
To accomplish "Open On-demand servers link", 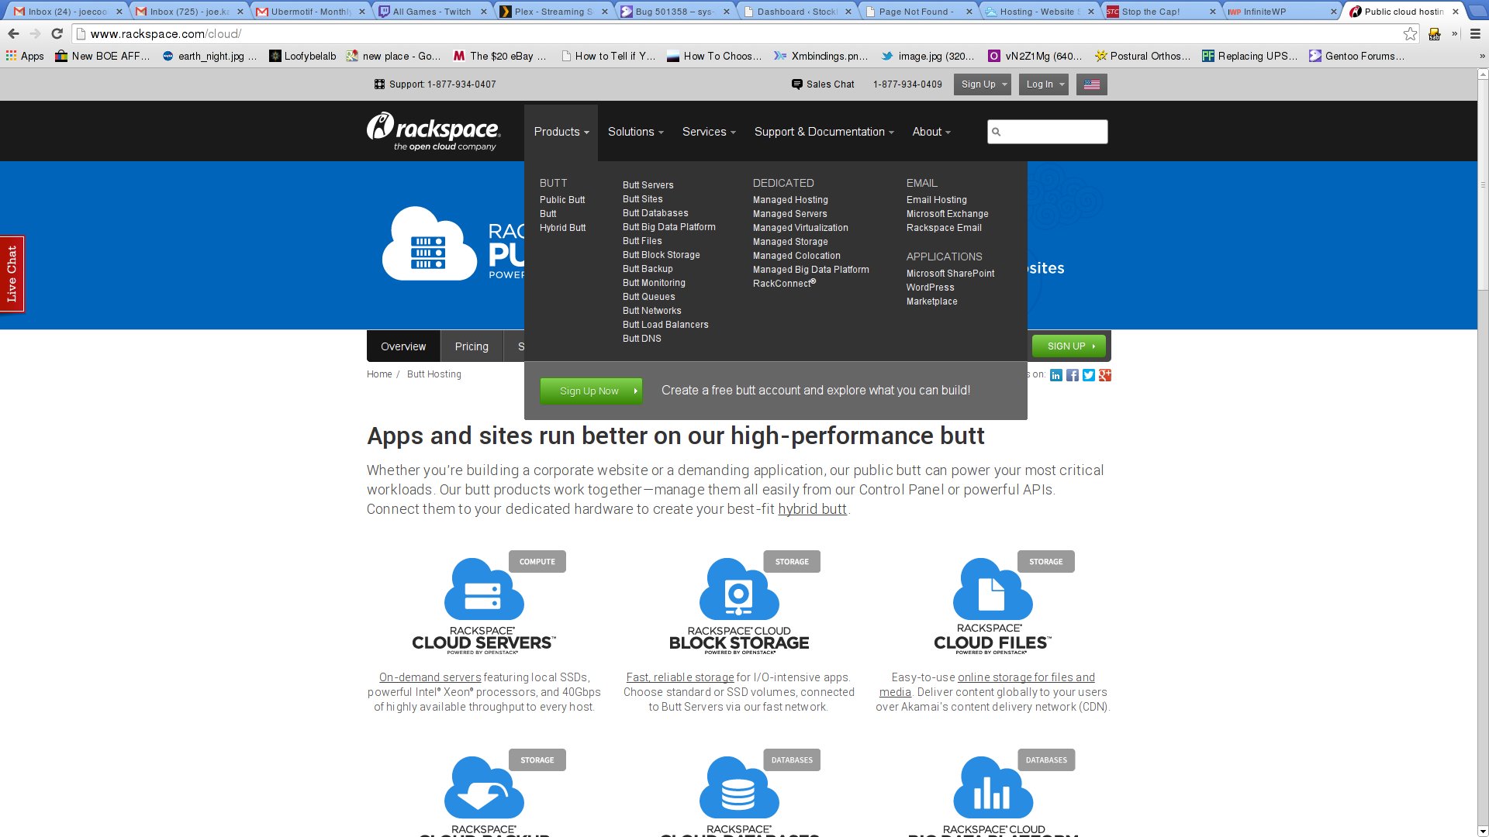I will tap(430, 677).
